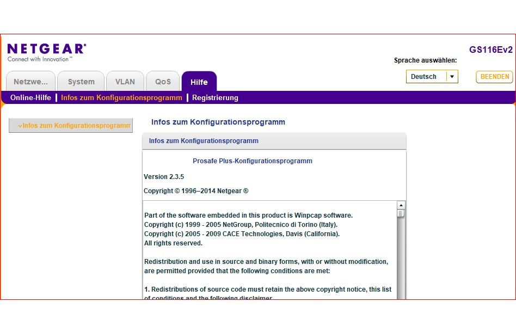
Task: Select the QoS tab
Action: pos(163,81)
